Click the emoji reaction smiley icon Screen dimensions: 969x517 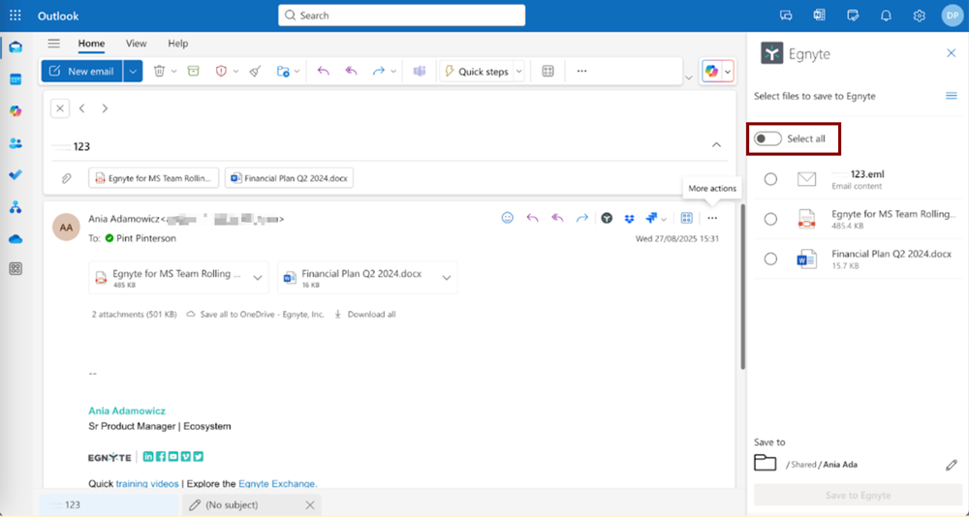507,219
